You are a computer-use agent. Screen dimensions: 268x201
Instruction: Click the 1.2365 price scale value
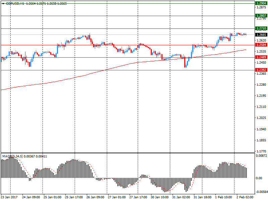click(261, 74)
